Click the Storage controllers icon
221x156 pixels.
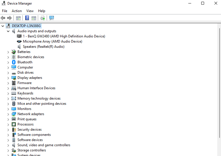[14, 150]
